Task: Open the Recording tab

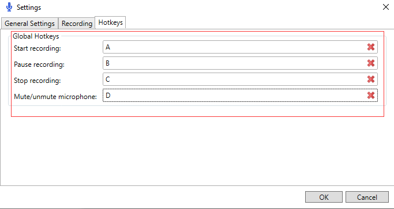Action: click(x=77, y=24)
